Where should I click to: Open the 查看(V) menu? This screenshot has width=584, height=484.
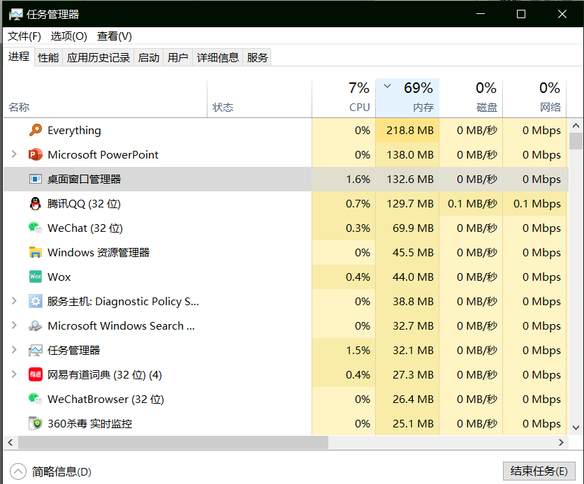tap(115, 36)
